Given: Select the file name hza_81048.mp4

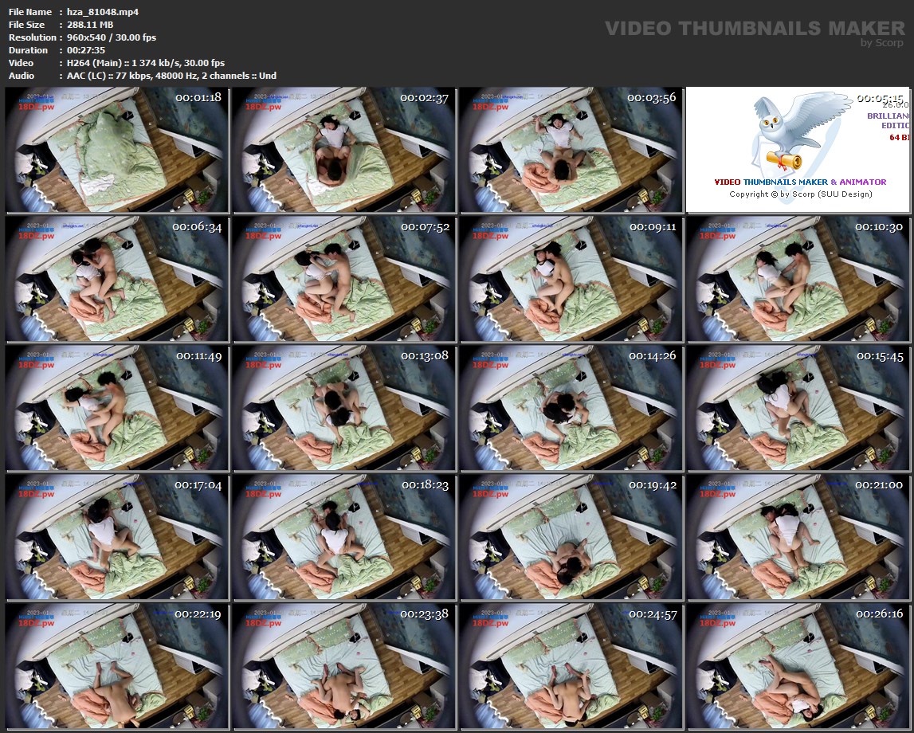Looking at the screenshot, I should tap(102, 12).
